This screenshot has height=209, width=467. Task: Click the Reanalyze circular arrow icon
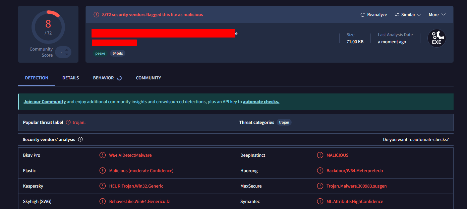[362, 15]
